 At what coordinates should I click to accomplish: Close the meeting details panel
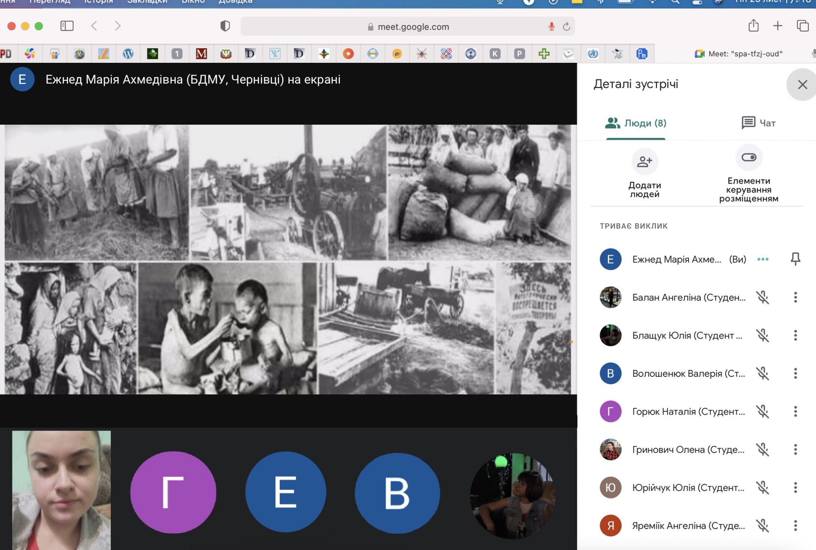click(x=802, y=84)
